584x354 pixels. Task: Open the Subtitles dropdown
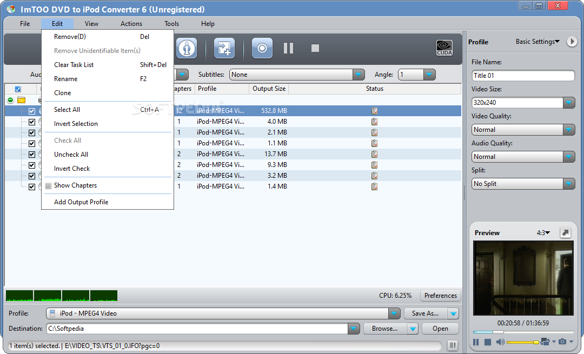click(359, 75)
